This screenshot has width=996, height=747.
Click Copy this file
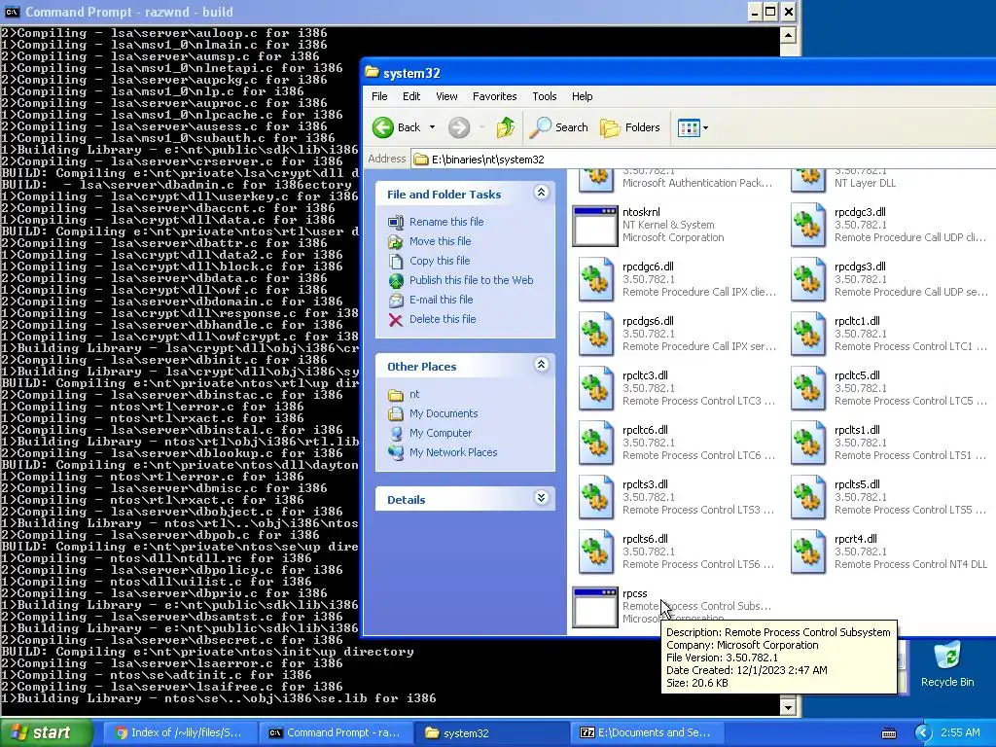440,261
